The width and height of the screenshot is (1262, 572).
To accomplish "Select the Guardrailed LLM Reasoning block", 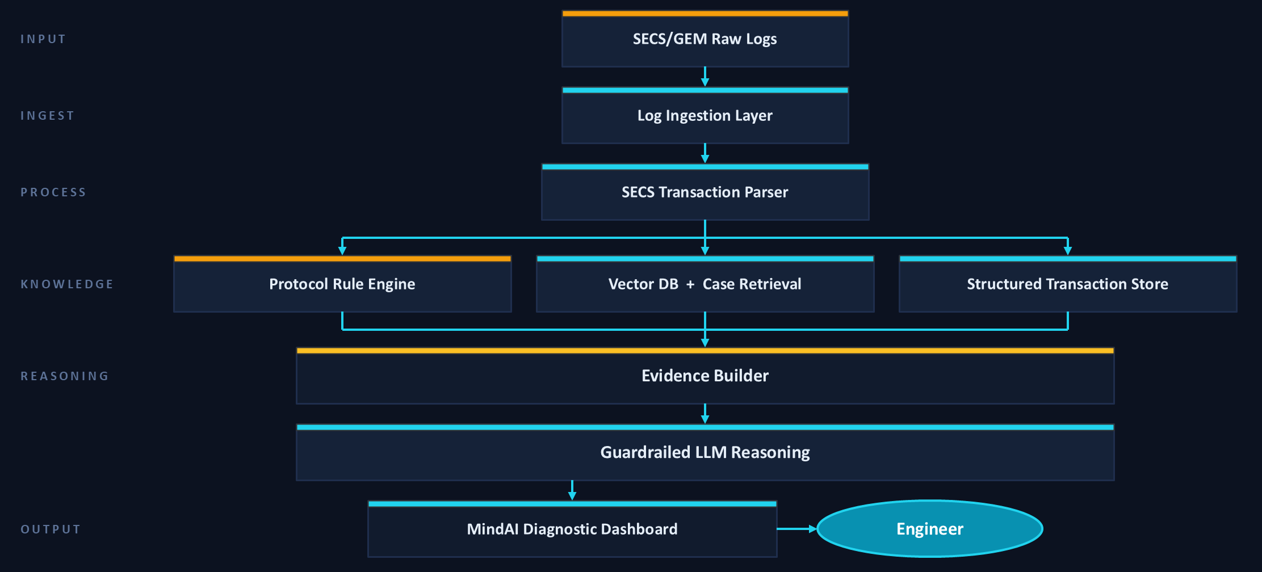I will click(x=705, y=452).
